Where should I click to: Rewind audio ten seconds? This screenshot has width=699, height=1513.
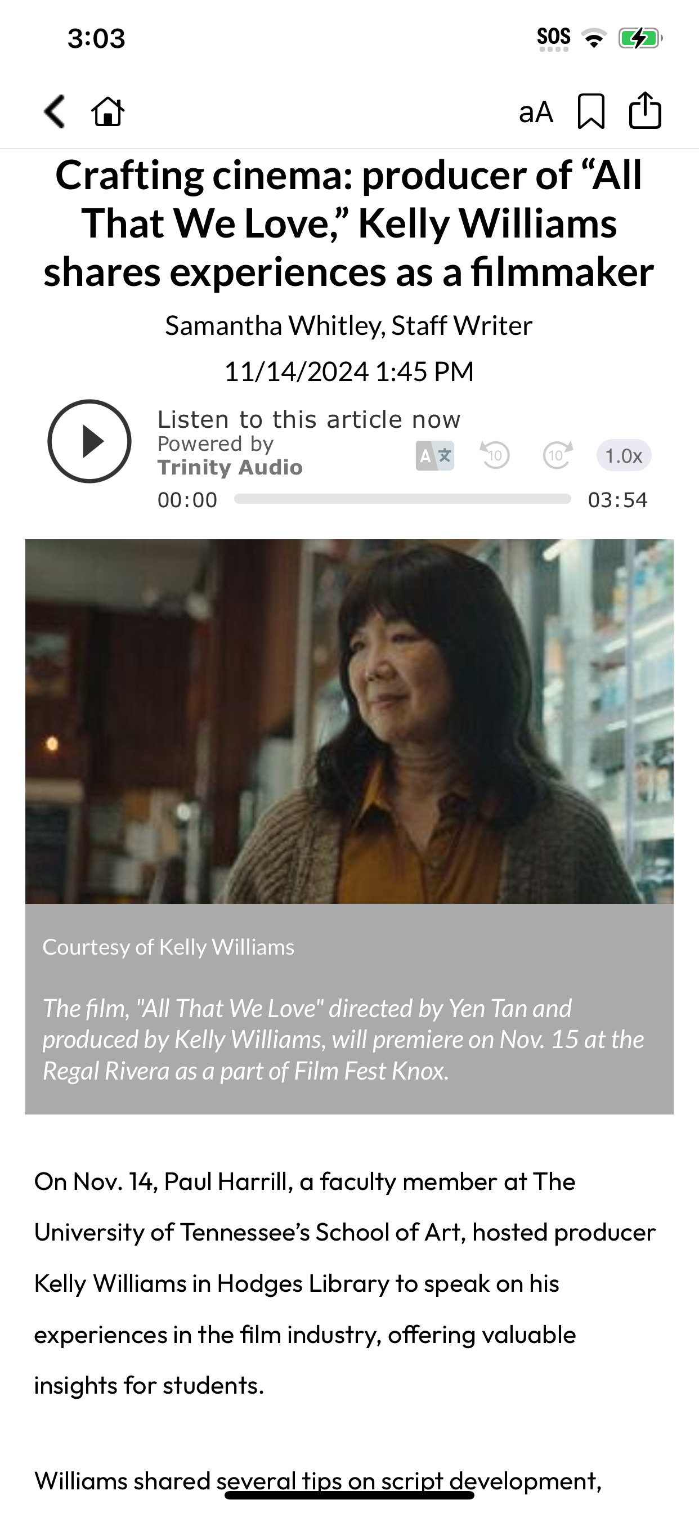coord(495,455)
